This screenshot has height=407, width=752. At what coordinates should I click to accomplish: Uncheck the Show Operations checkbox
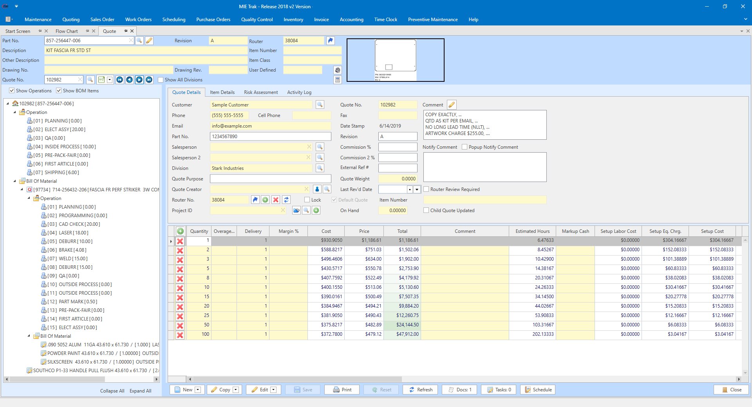coord(12,91)
